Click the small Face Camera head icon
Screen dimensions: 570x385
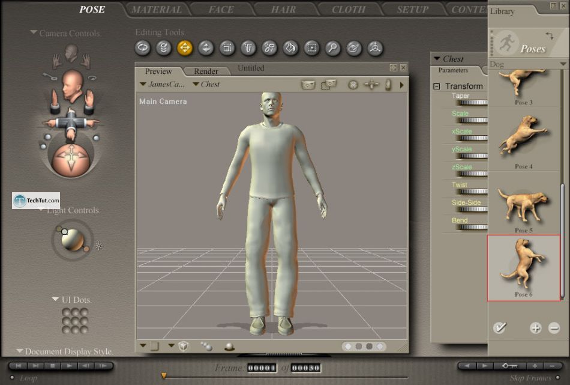[x=71, y=53]
